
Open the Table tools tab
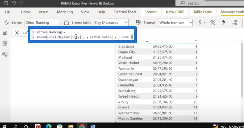pos(203,12)
